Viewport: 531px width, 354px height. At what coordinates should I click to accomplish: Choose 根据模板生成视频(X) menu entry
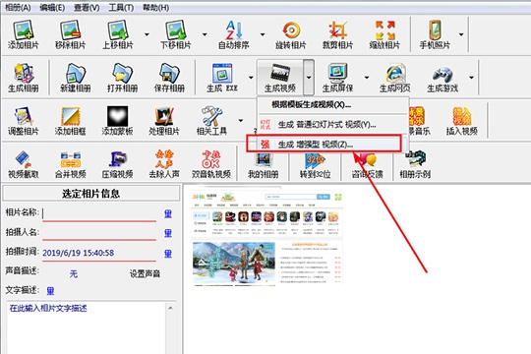pyautogui.click(x=333, y=104)
